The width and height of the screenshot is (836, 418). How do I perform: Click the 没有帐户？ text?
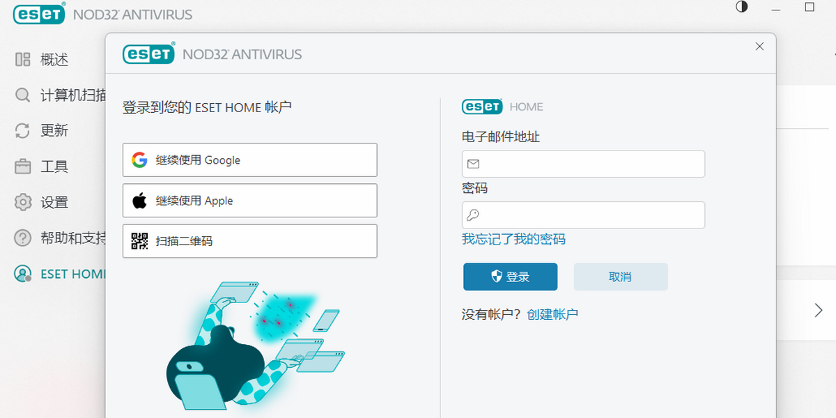[492, 314]
